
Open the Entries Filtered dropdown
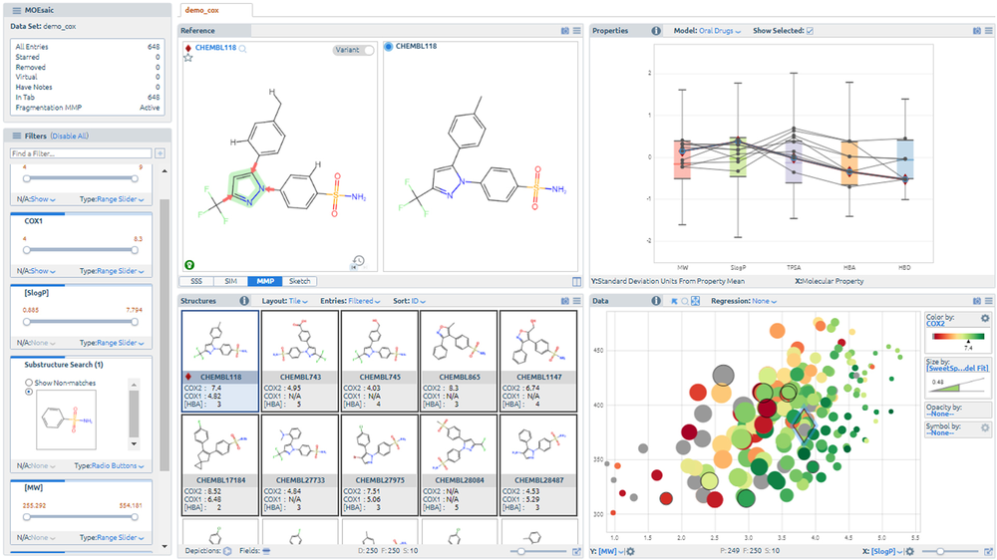click(x=364, y=301)
